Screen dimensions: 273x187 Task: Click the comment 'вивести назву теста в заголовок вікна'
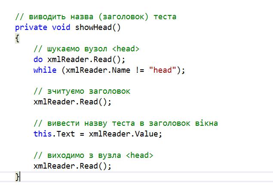point(126,123)
